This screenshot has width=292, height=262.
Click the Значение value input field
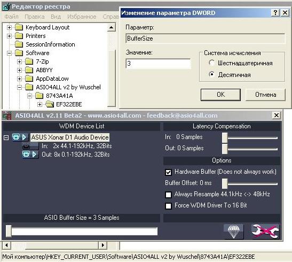coord(159,64)
